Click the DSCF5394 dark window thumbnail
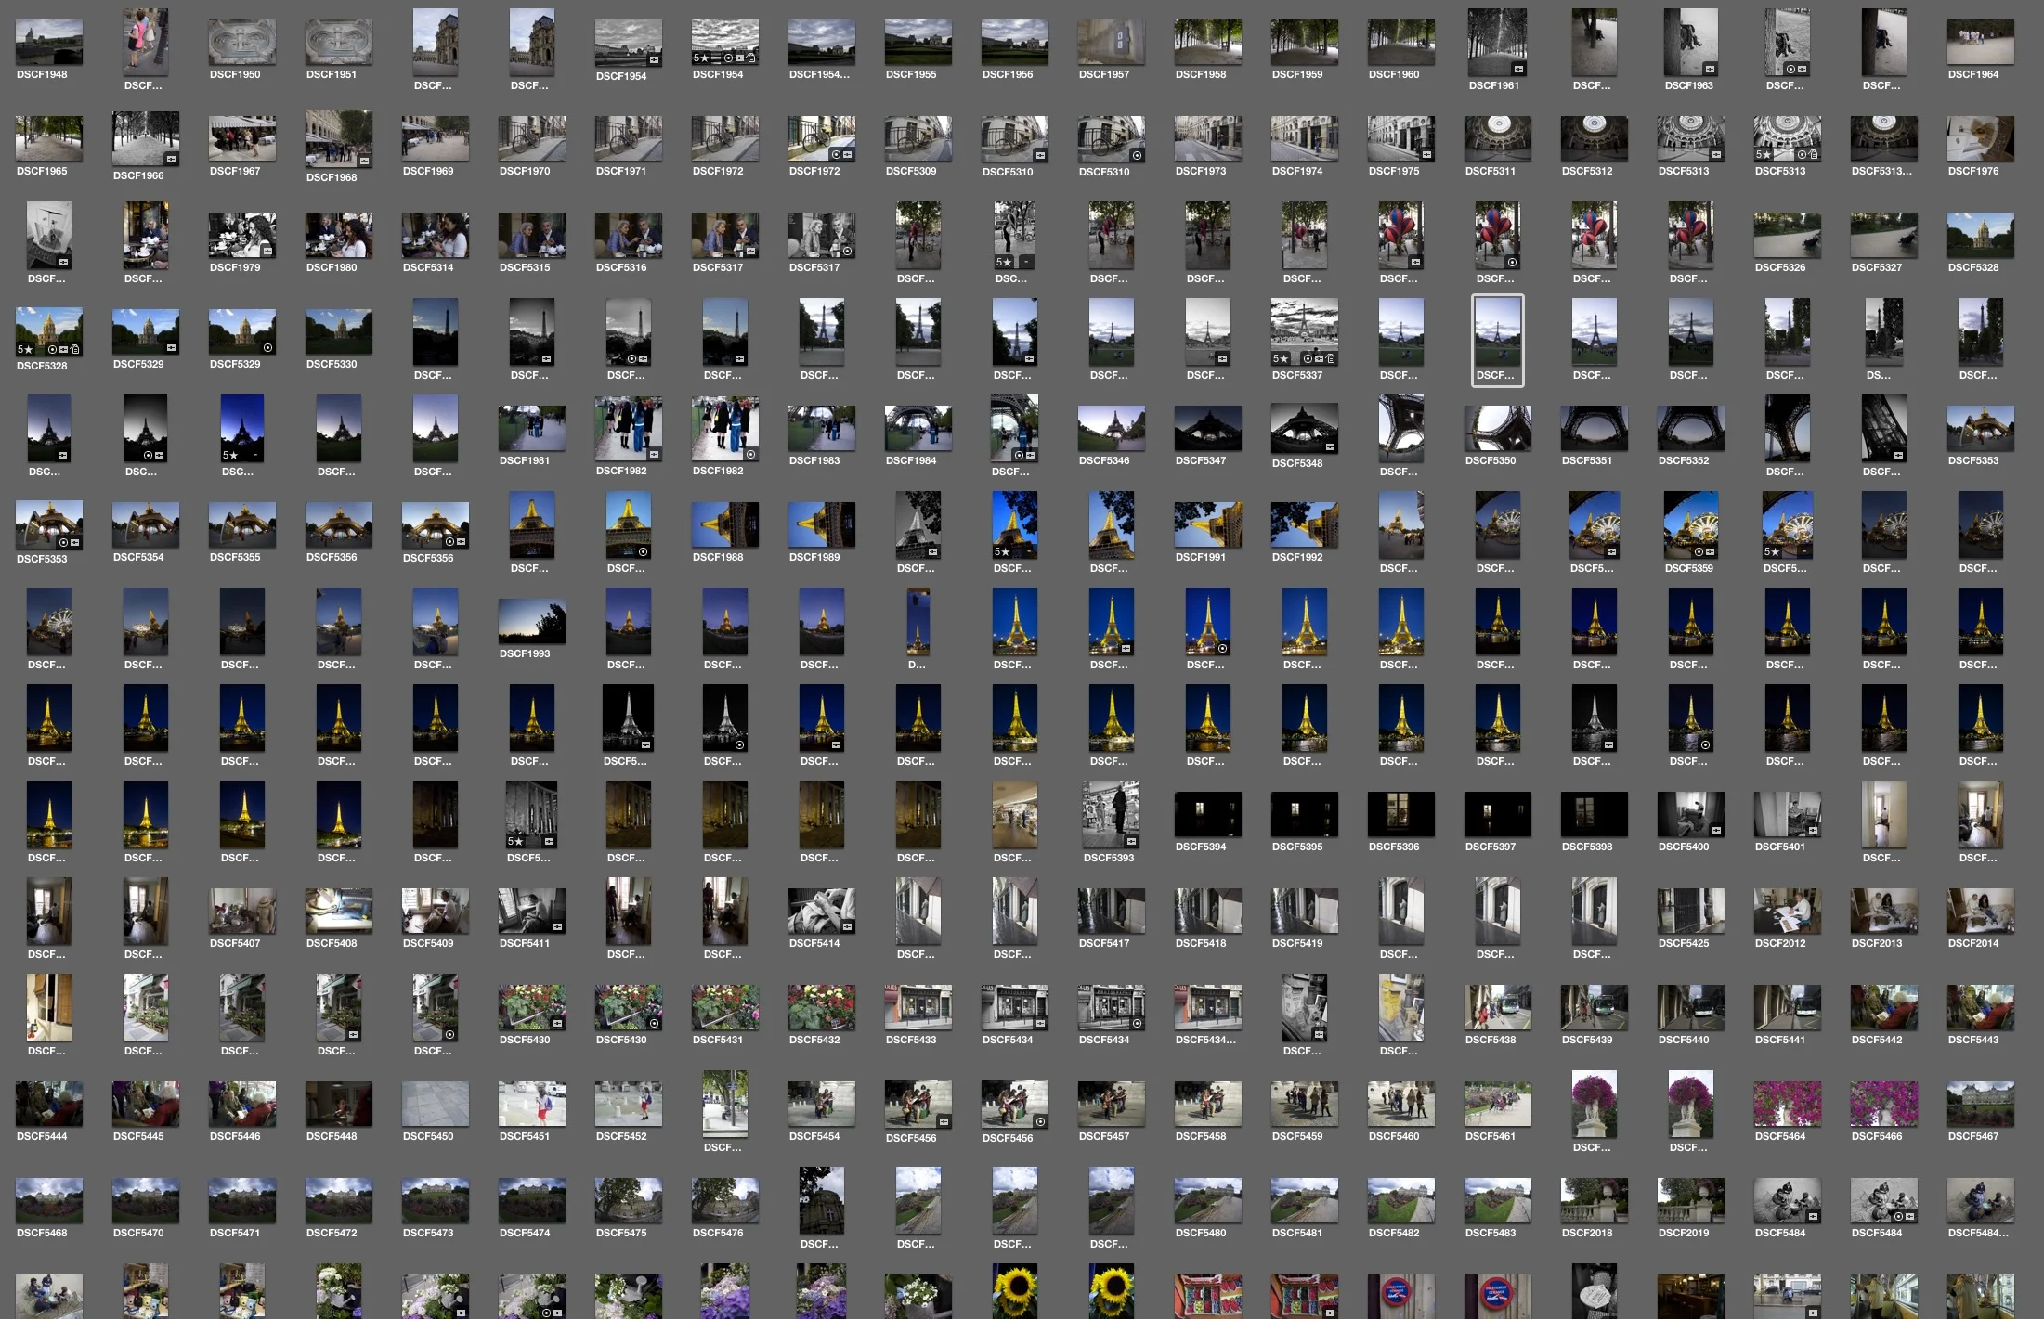Screen dimensions: 2044x1319 coord(1207,815)
